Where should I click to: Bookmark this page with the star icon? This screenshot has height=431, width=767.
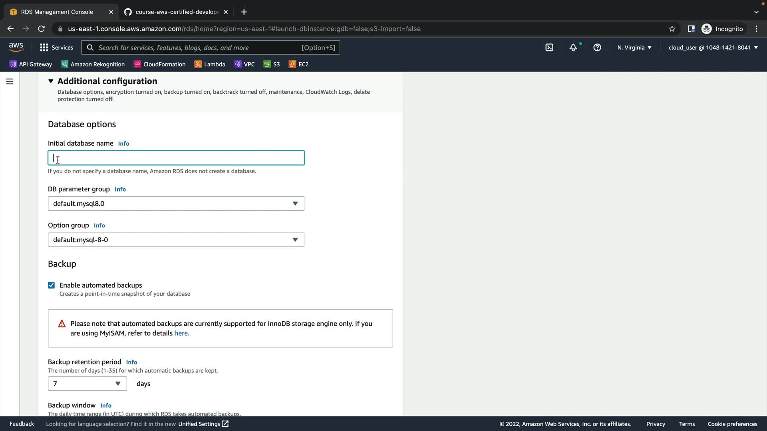672,29
